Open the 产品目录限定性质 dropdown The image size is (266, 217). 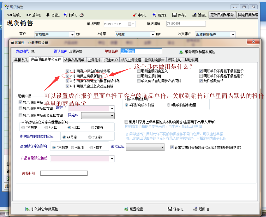(112, 159)
